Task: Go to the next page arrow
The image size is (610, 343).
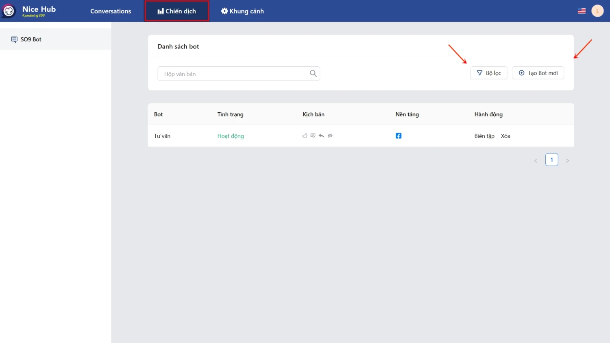Action: (x=568, y=160)
